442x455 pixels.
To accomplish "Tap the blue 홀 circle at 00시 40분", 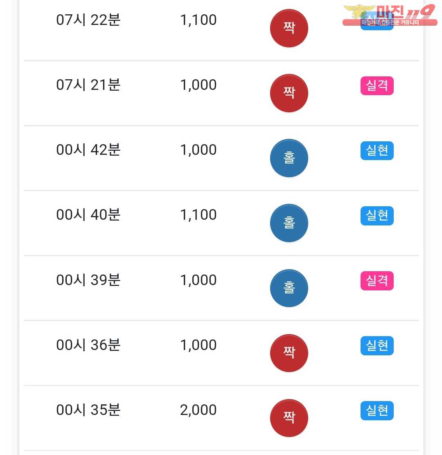I will [x=289, y=223].
